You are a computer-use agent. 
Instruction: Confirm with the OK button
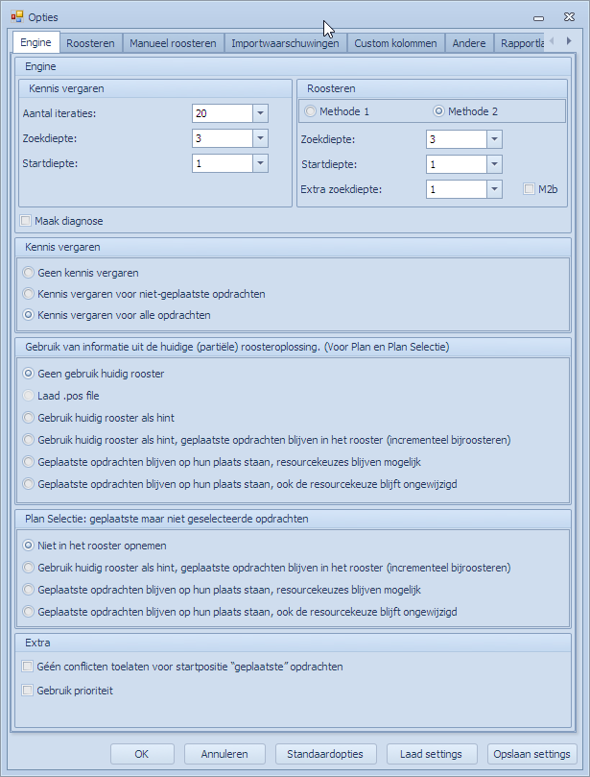click(142, 754)
